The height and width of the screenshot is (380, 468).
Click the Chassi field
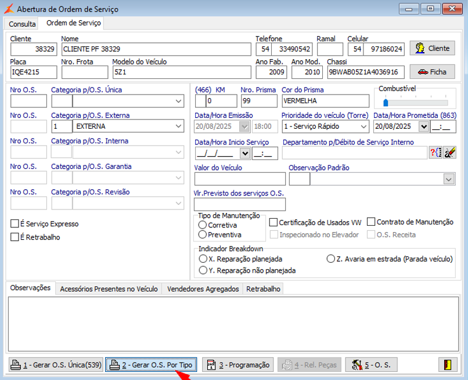366,72
